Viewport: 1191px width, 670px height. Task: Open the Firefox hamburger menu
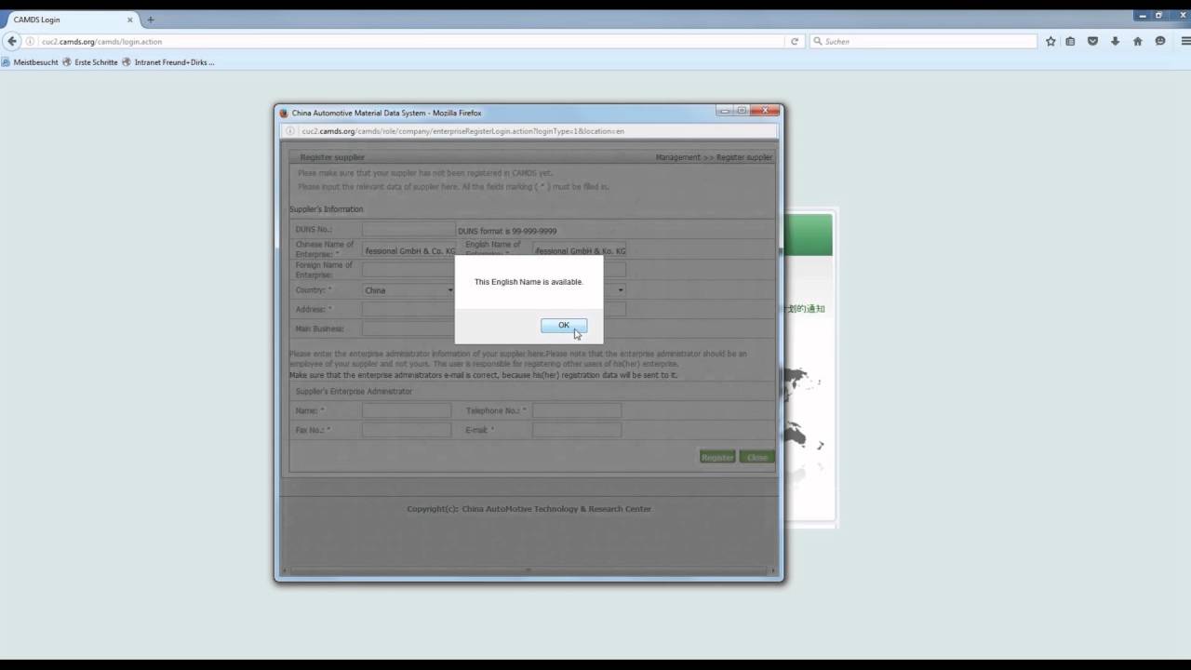pos(1185,41)
